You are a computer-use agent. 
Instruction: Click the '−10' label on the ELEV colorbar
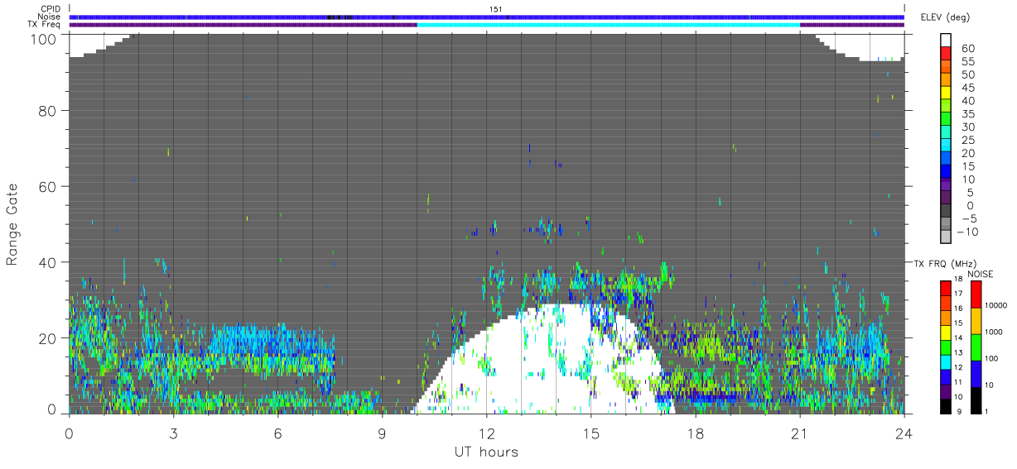point(967,232)
